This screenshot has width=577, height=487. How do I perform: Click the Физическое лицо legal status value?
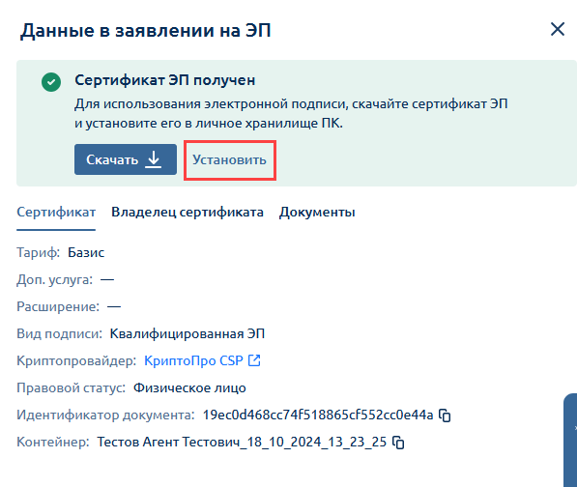189,387
